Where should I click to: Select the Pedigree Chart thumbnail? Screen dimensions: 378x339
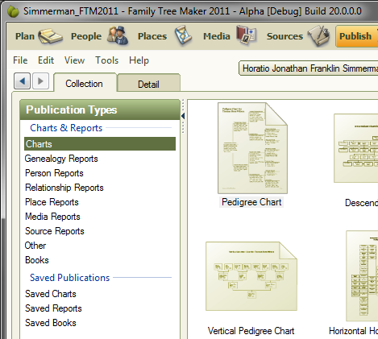252,148
